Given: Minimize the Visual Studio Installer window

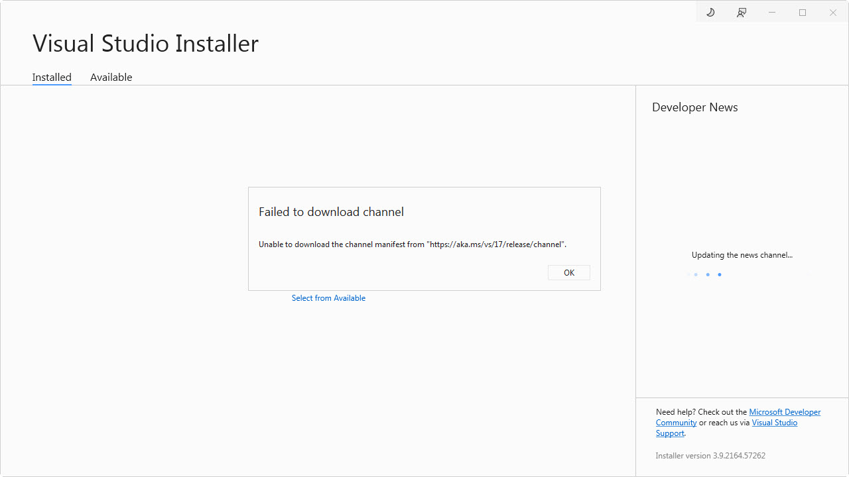Looking at the screenshot, I should pyautogui.click(x=772, y=13).
